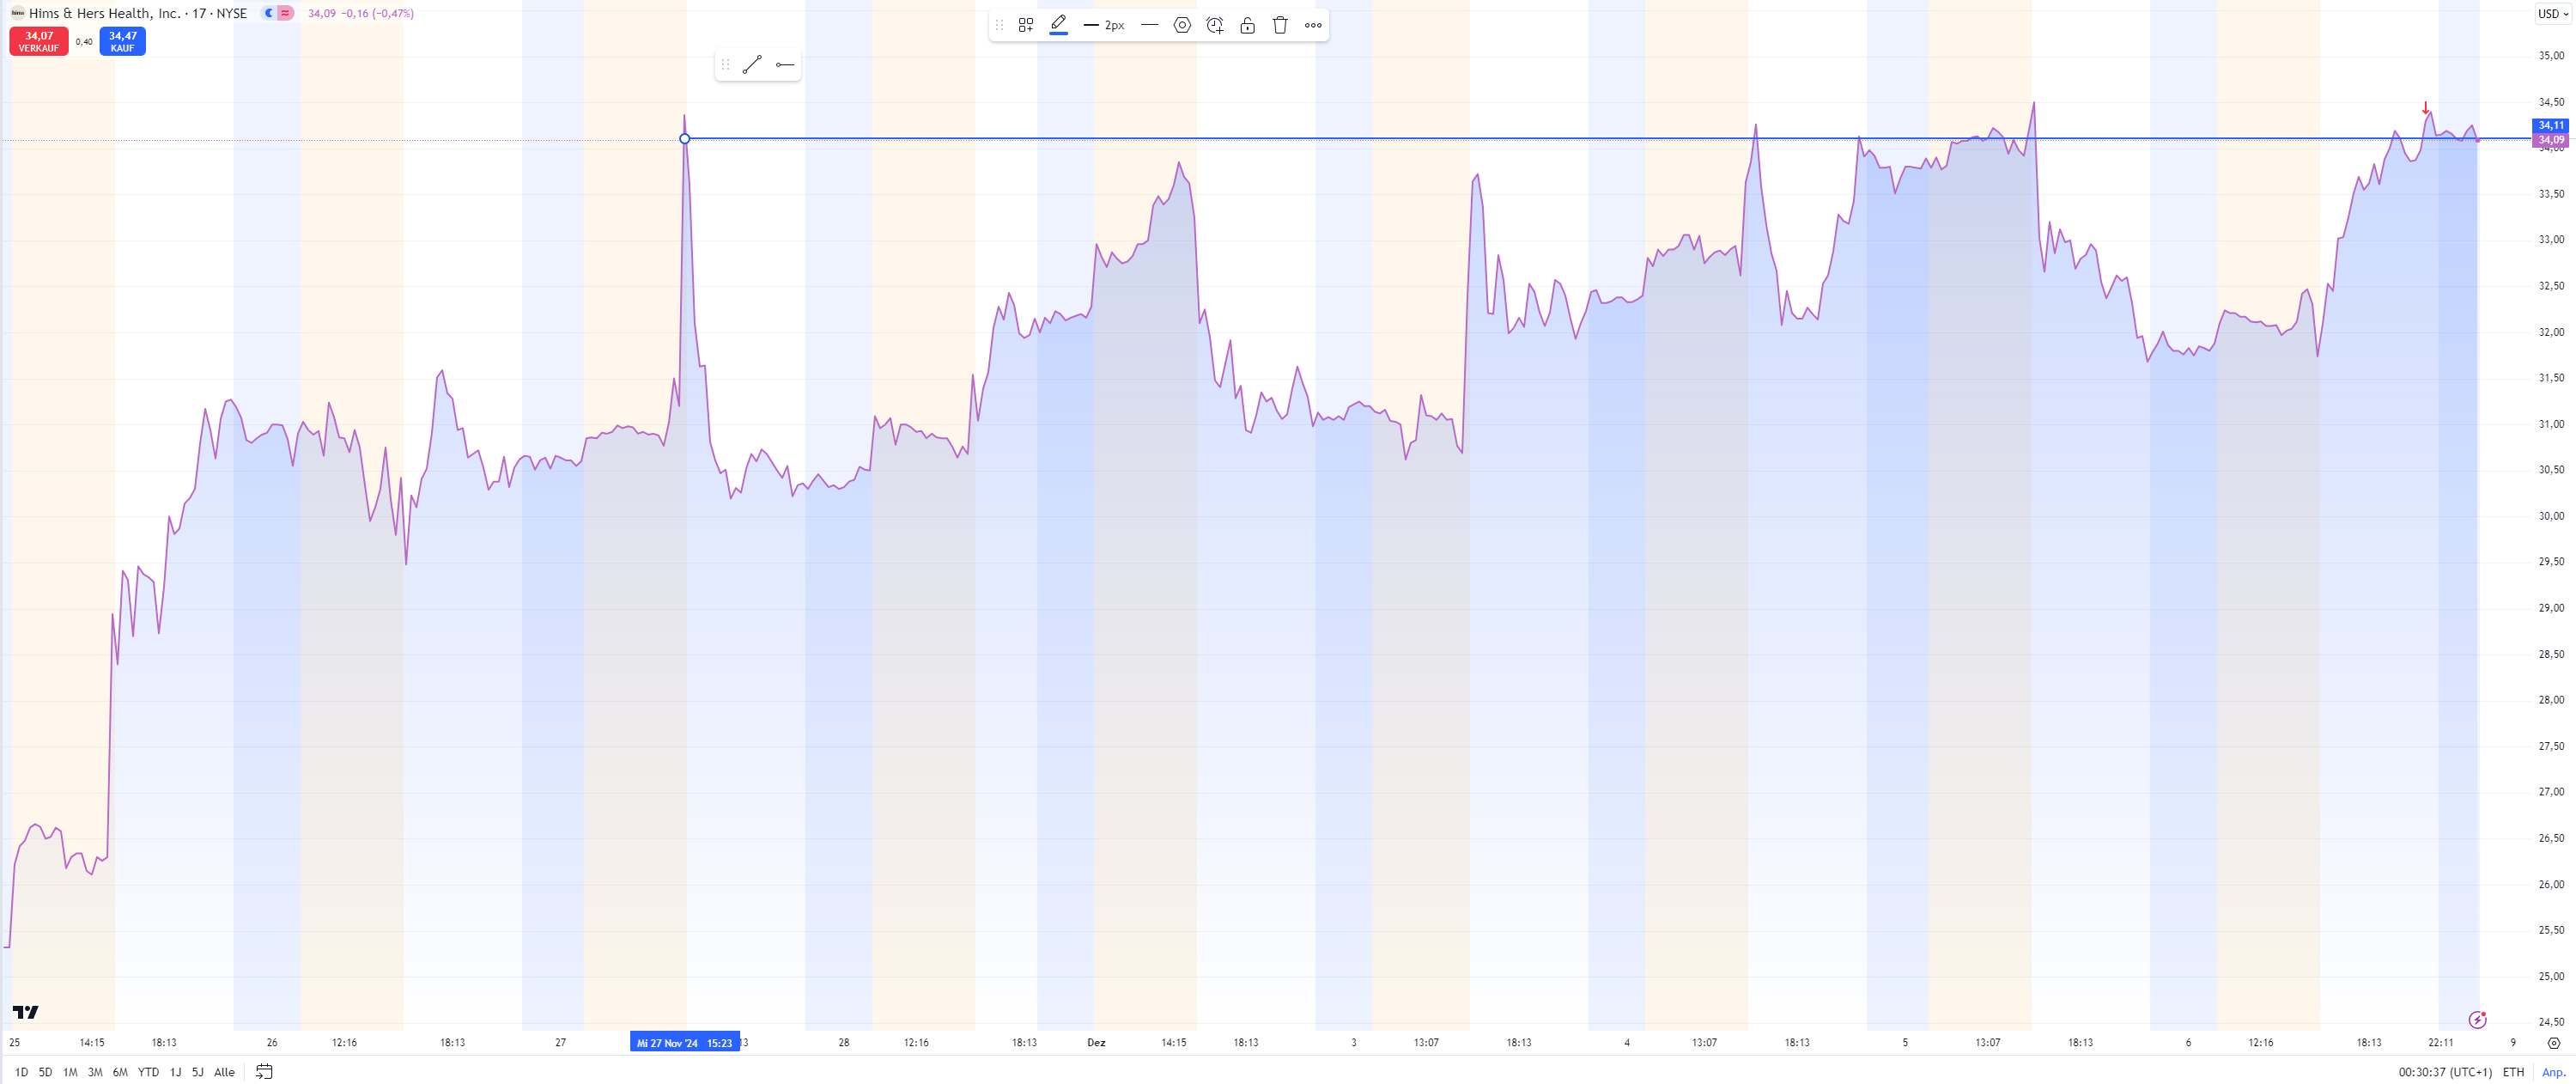2576x1084 pixels.
Task: Click the drawing templates icon in floating toolbar
Action: pos(1025,25)
